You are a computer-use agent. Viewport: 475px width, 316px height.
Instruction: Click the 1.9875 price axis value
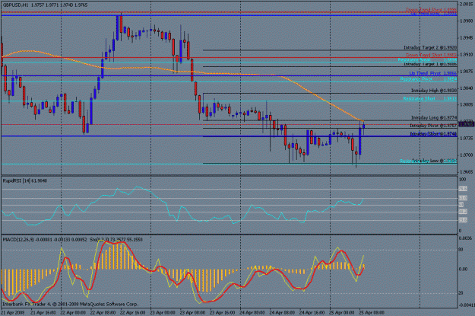(466, 72)
